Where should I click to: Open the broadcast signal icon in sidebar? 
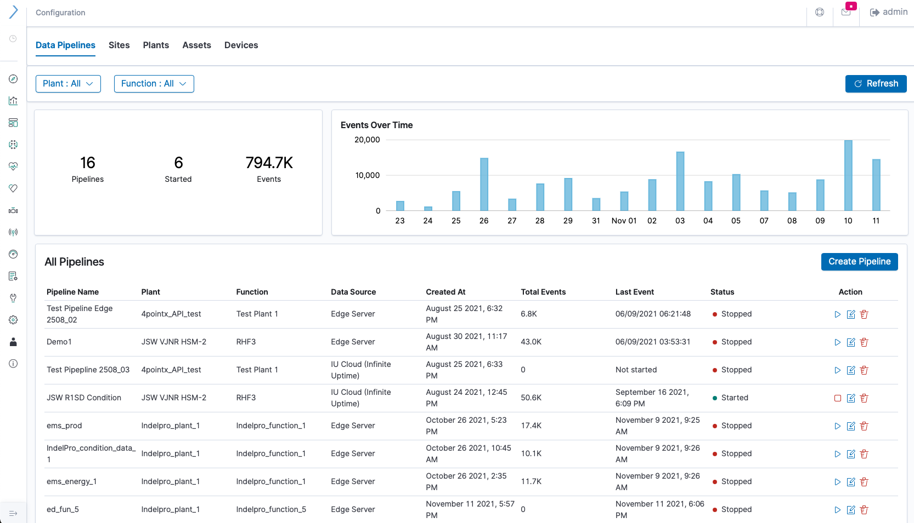[x=13, y=232]
